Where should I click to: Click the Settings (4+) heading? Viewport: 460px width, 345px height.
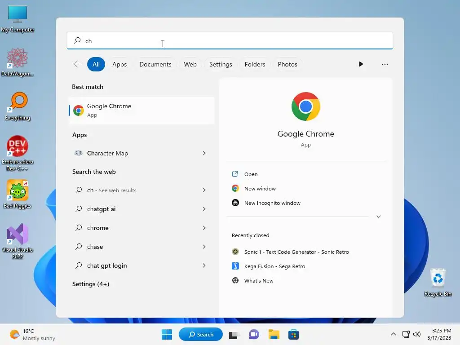[x=91, y=284]
